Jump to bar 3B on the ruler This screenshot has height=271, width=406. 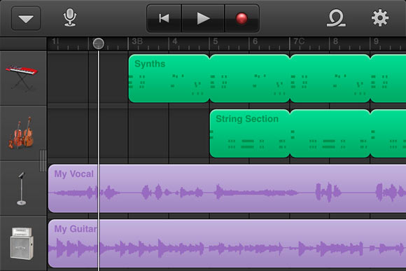tap(137, 41)
